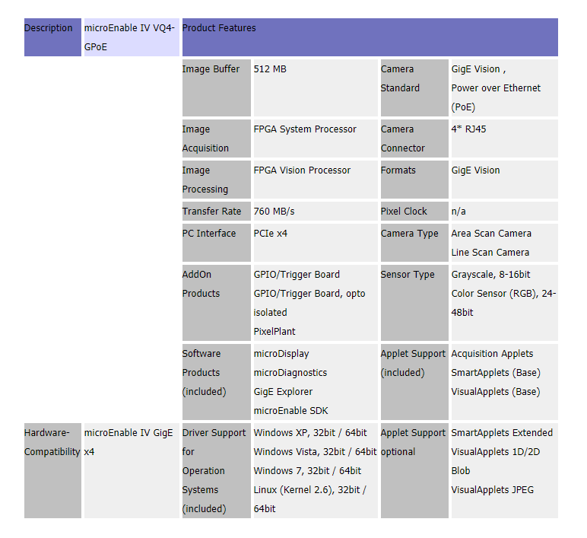Select the Acquisition Applets entry
This screenshot has width=587, height=538.
pyautogui.click(x=492, y=354)
